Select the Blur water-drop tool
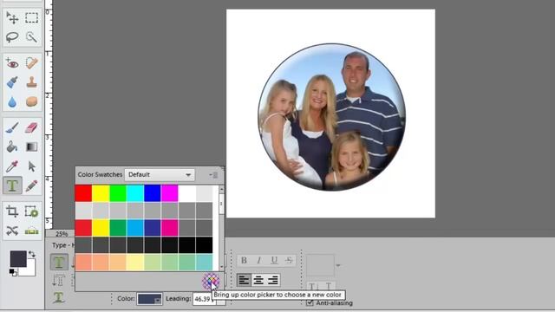 coord(12,102)
